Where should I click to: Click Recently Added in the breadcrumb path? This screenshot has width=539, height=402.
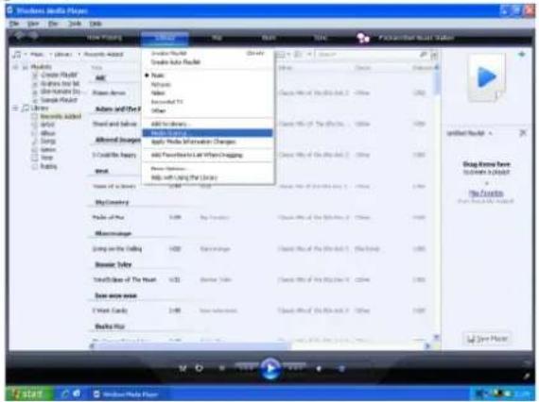pyautogui.click(x=103, y=54)
